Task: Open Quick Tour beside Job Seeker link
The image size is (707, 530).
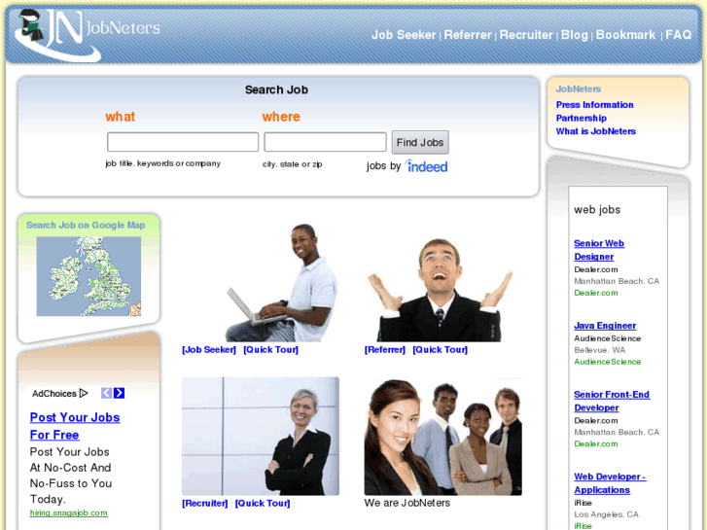Action: tap(270, 349)
